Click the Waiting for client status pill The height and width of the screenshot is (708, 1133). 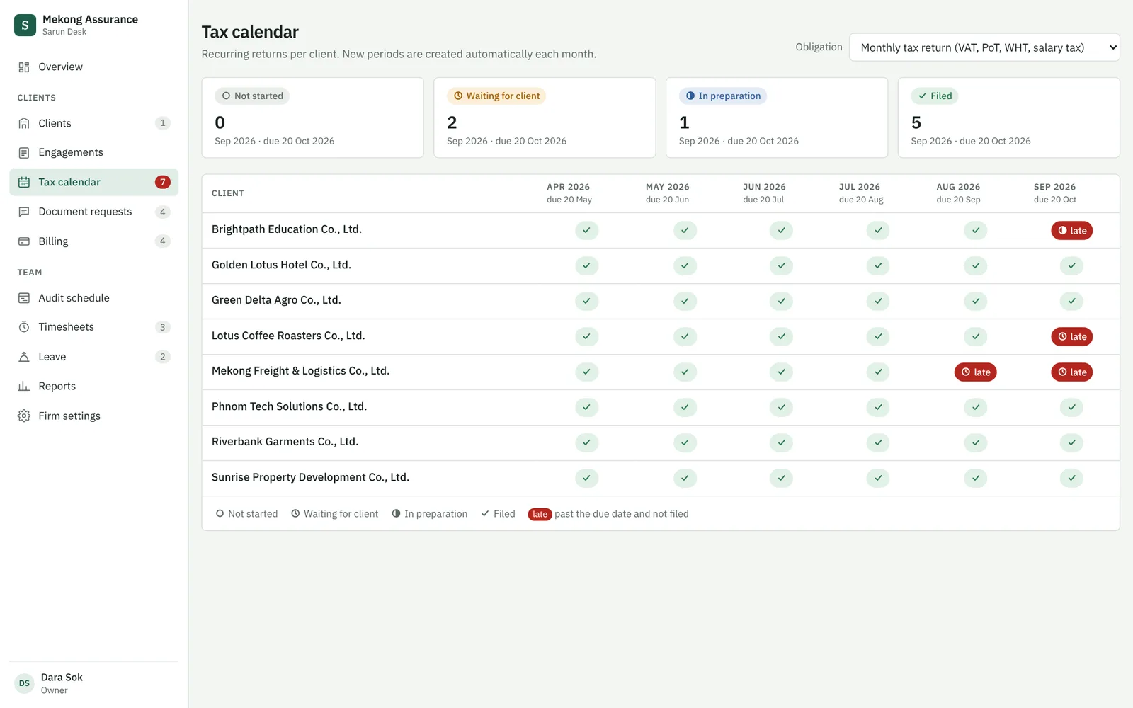pyautogui.click(x=496, y=96)
